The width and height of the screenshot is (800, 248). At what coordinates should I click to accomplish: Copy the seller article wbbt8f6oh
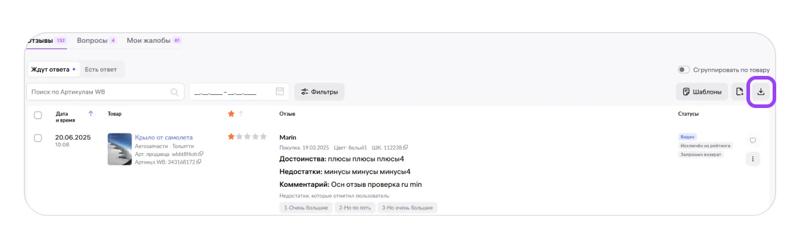click(201, 154)
